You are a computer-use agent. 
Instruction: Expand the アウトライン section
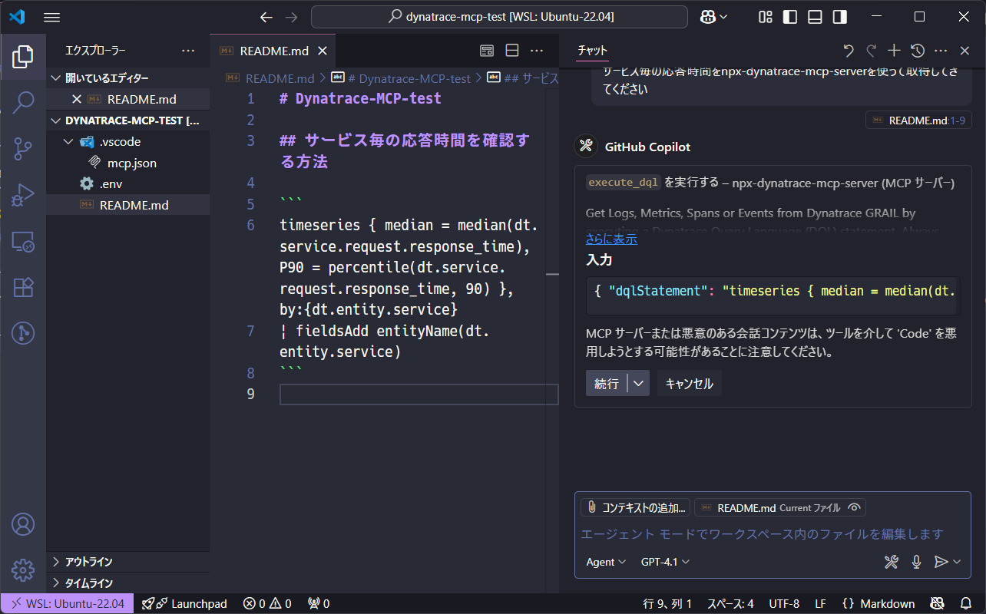tap(127, 562)
